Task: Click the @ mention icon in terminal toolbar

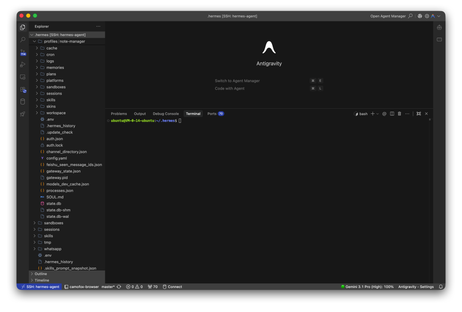Action: [x=384, y=113]
